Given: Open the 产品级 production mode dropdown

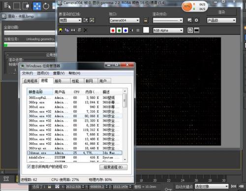Looking at the screenshot, I should click(221, 20).
